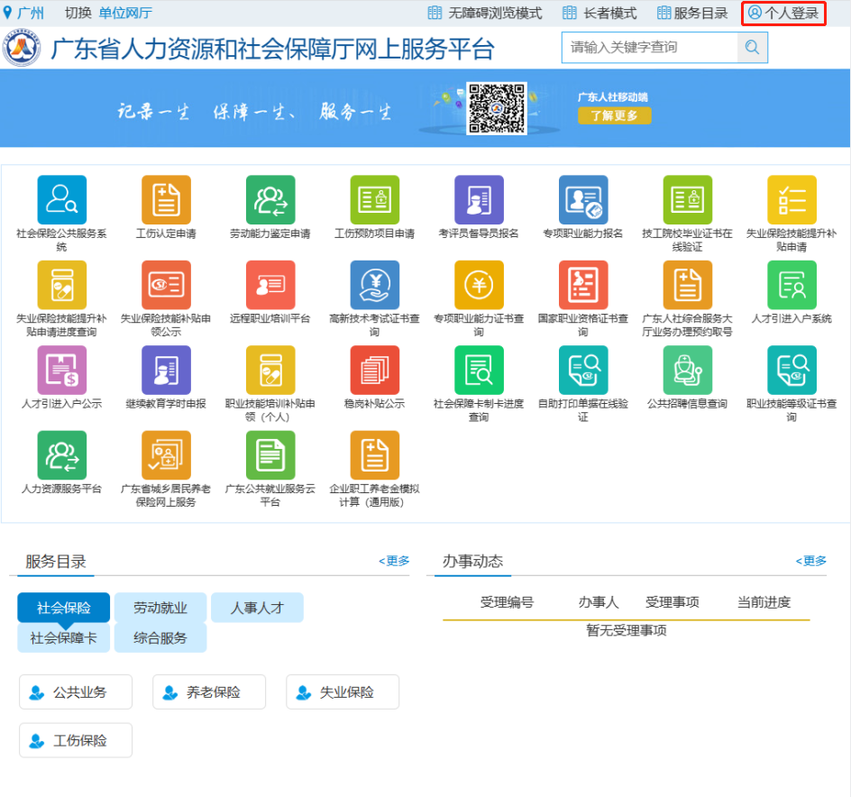This screenshot has height=797, width=851.
Task: Click the 劳动能力鉴定申请 icon
Action: (x=270, y=199)
